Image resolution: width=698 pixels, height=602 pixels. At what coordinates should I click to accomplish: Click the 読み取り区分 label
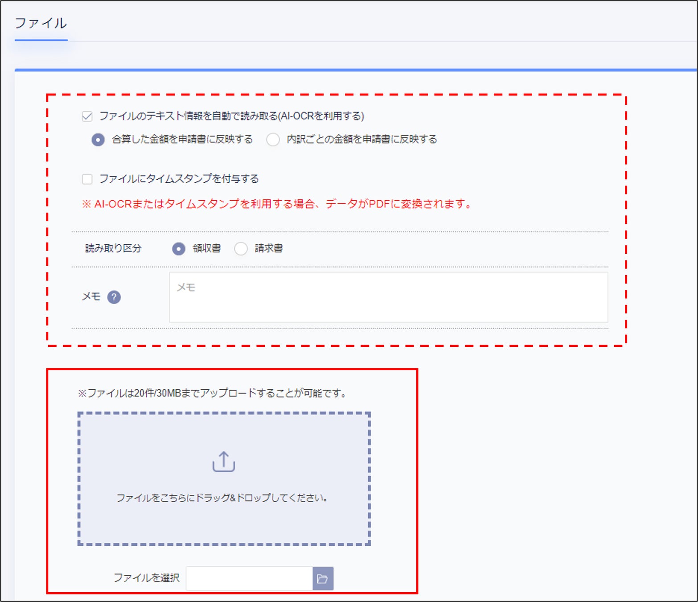coord(113,248)
